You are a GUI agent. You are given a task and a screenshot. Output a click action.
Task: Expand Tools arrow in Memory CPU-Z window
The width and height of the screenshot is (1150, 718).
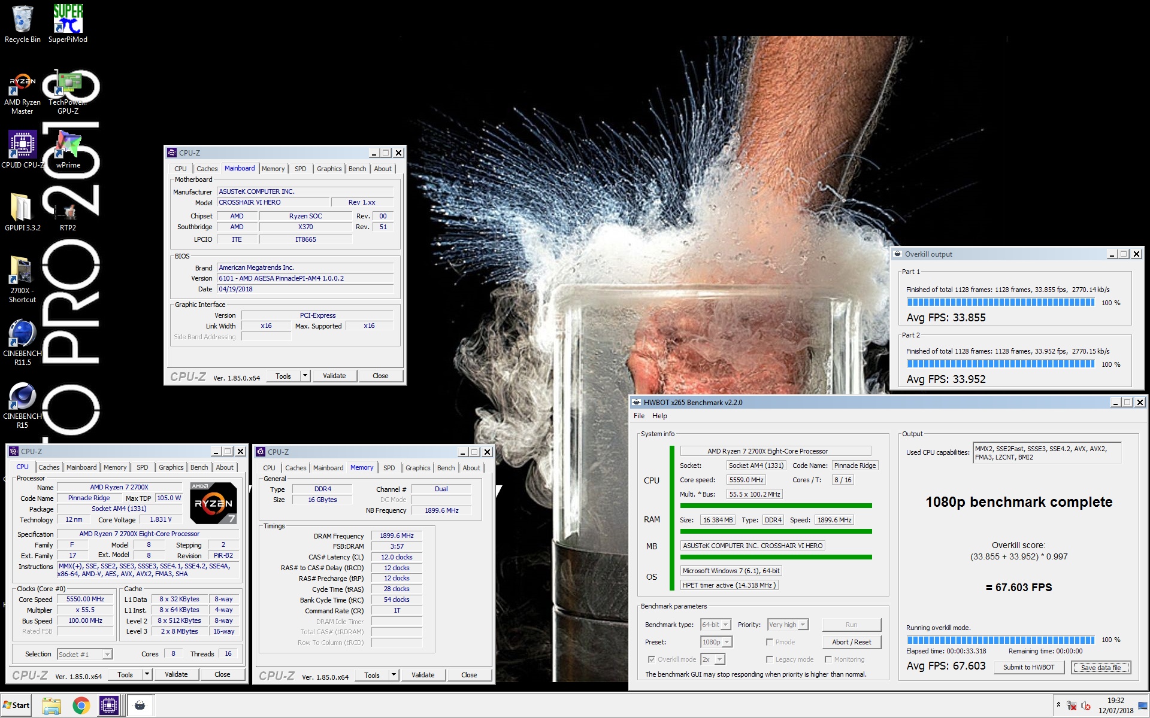(x=394, y=675)
